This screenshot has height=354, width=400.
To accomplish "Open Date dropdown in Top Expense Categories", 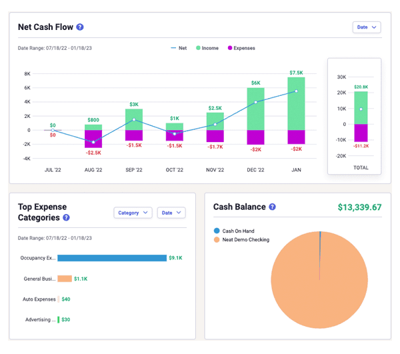I will [x=171, y=213].
